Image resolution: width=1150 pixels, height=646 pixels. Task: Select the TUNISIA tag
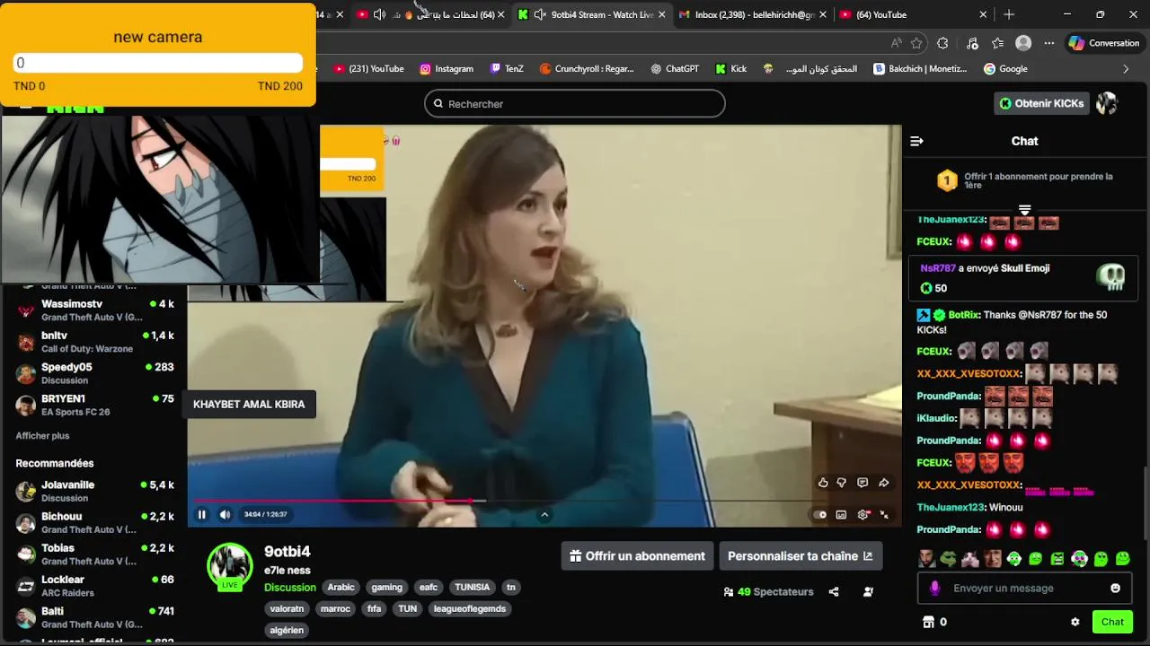coord(473,588)
